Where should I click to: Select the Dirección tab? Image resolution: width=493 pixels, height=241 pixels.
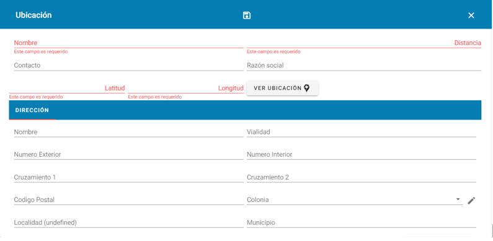point(32,110)
